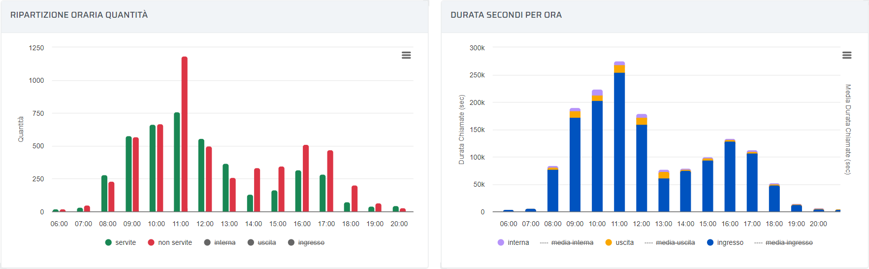Hide the orange 'uscita' duration series
Viewport: 869px width, 269px height.
pyautogui.click(x=620, y=242)
